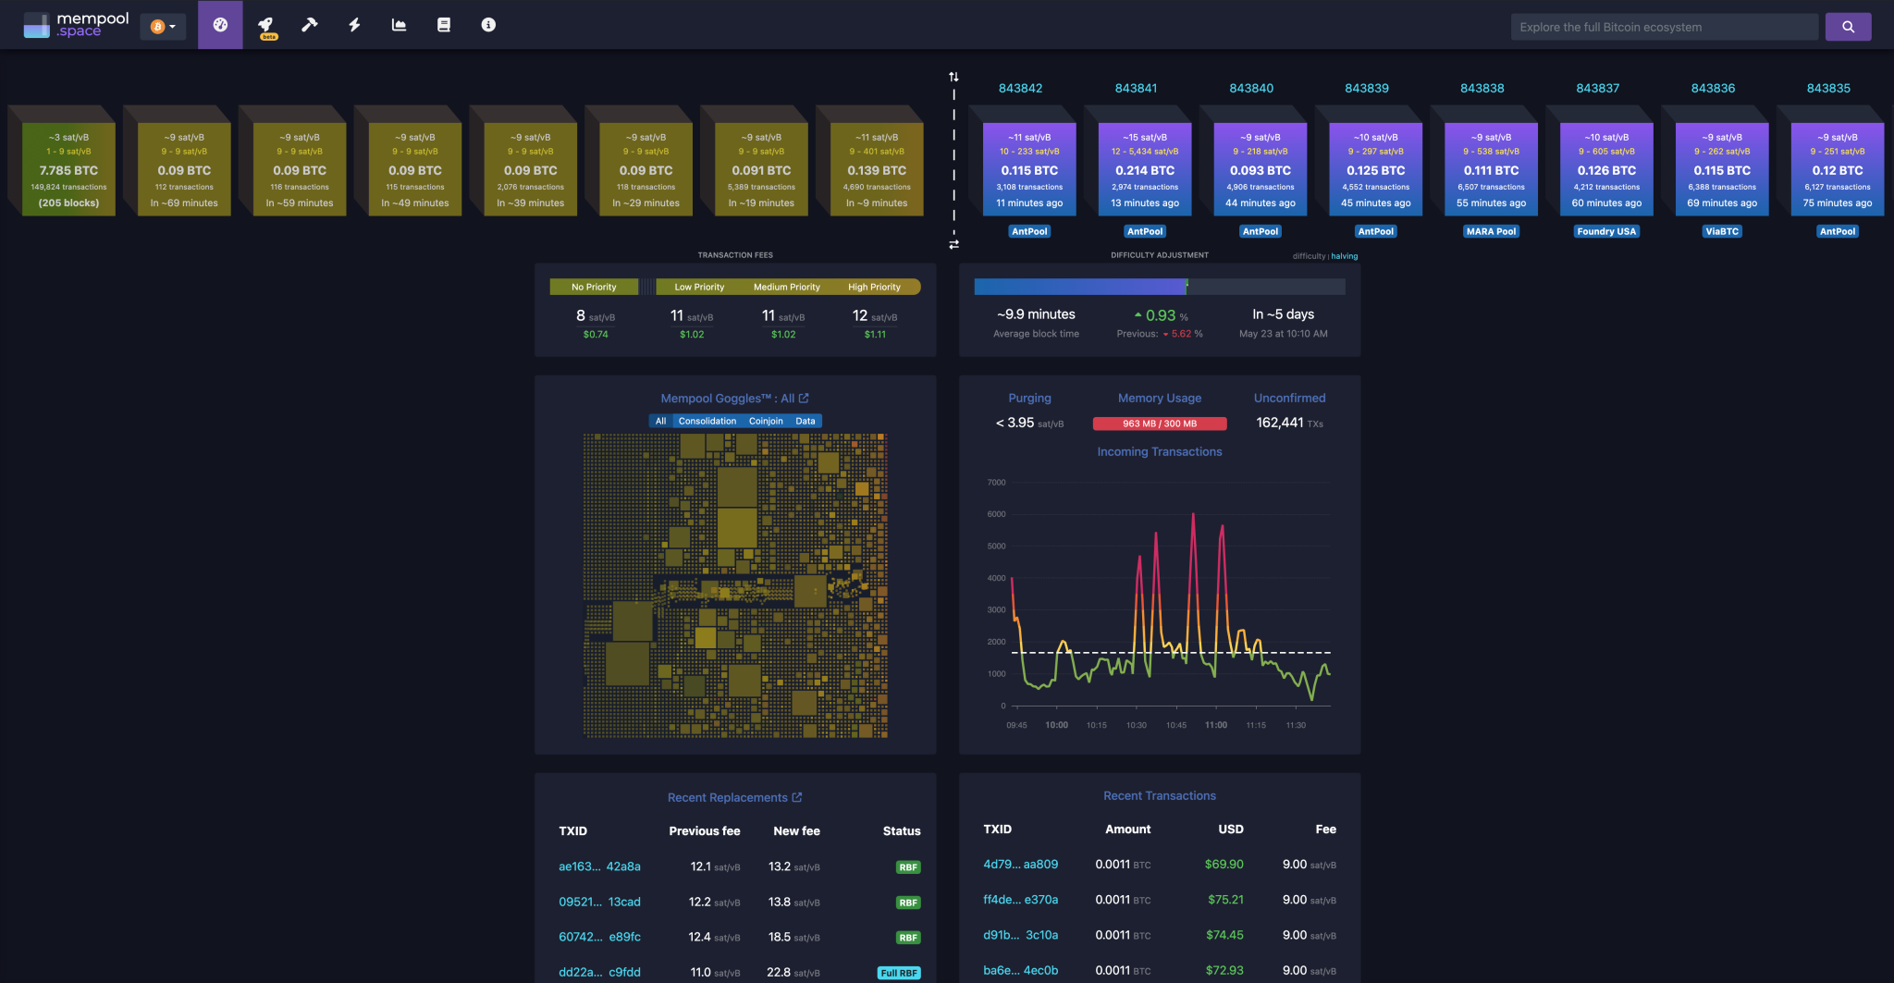Toggle the Data filter on Mempool Goggles
Screen dimensions: 1894x983
pyautogui.click(x=805, y=421)
